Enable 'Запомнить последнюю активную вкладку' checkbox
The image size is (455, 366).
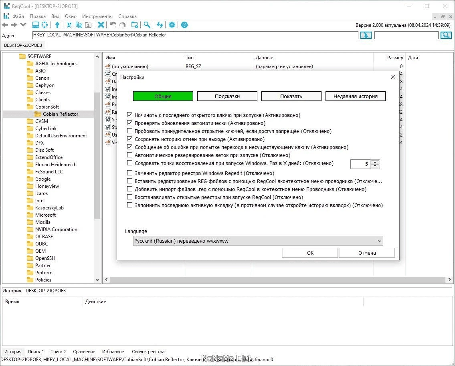click(130, 205)
